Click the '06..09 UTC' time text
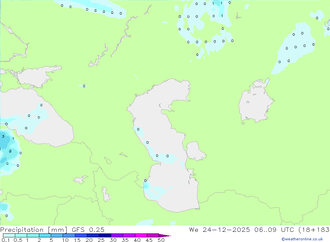 (x=274, y=229)
